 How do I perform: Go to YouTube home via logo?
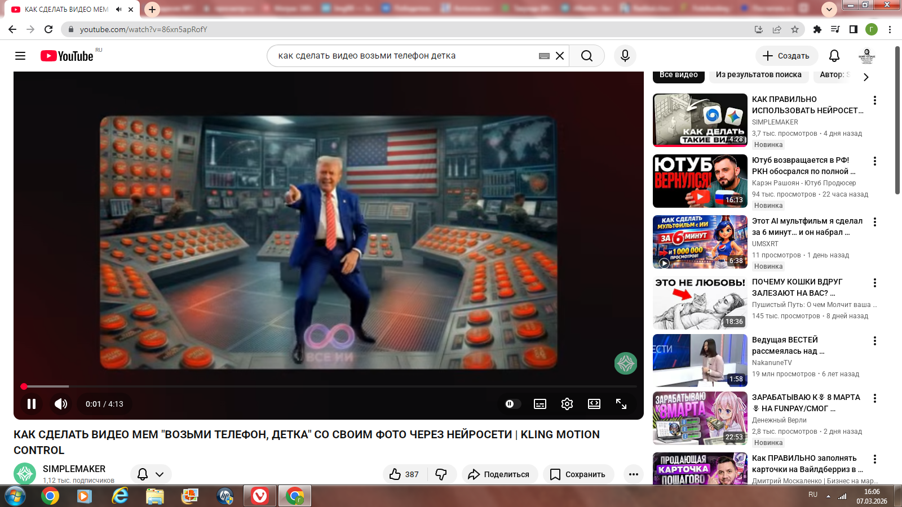coord(67,56)
